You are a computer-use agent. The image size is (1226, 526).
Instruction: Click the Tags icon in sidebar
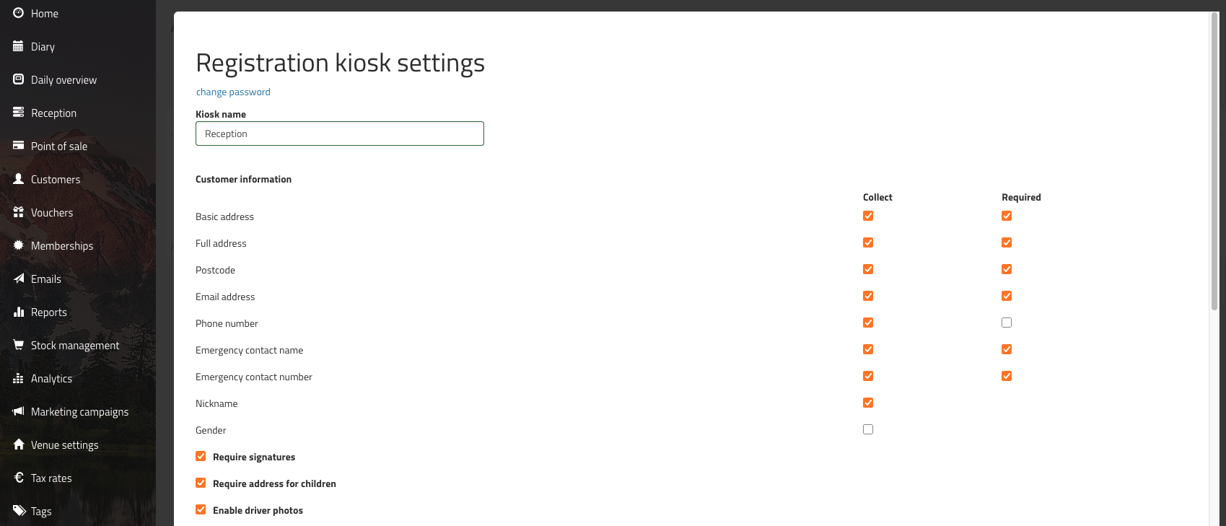[19, 511]
